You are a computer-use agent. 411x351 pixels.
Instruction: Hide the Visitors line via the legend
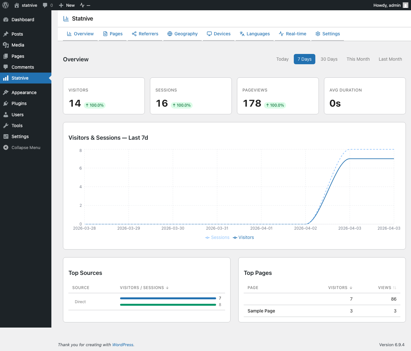tap(243, 237)
